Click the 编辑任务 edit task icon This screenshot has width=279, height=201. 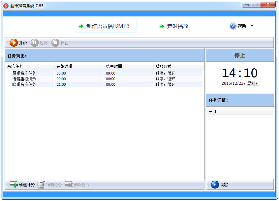(x=41, y=184)
